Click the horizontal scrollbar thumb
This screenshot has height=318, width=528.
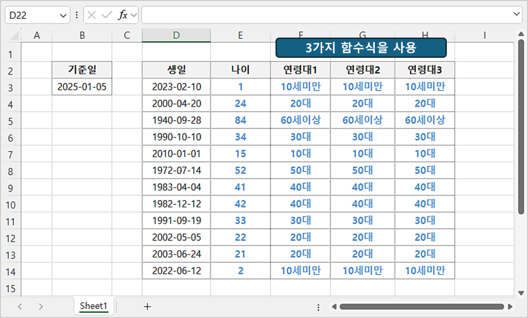422,307
